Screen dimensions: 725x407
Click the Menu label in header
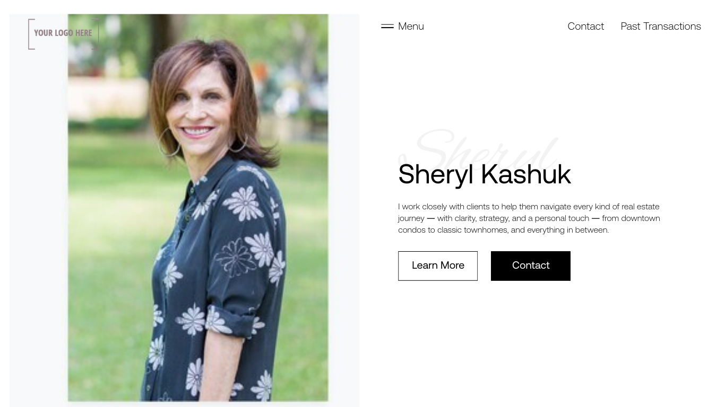(411, 26)
